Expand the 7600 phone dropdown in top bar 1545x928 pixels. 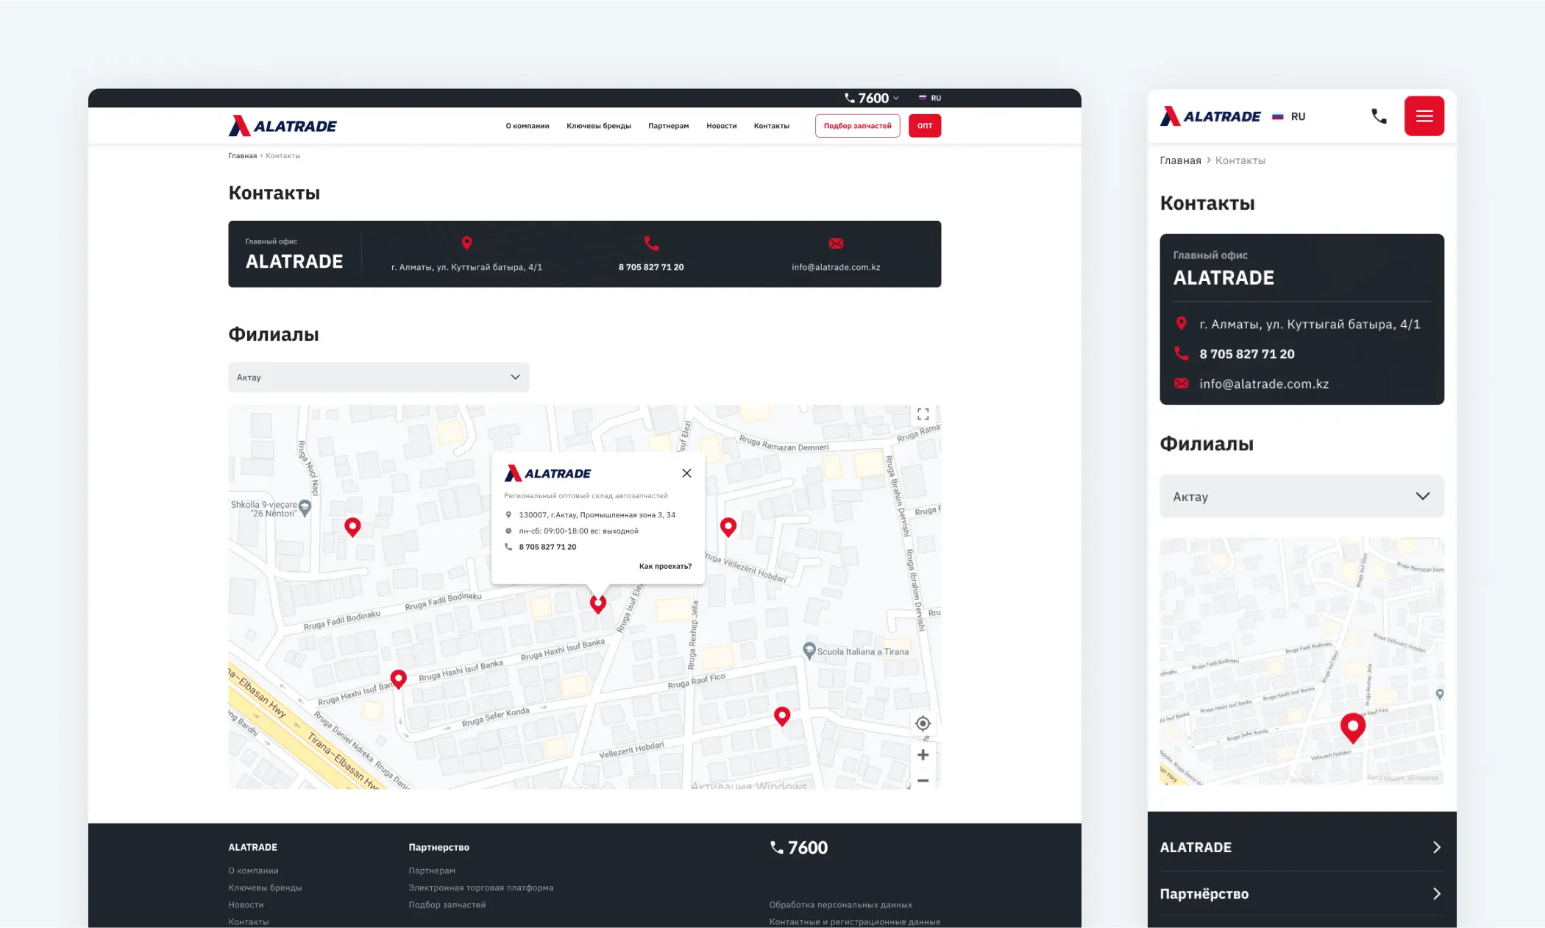tap(873, 98)
